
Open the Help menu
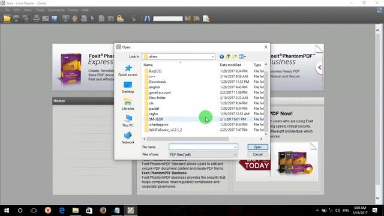[x=85, y=10]
